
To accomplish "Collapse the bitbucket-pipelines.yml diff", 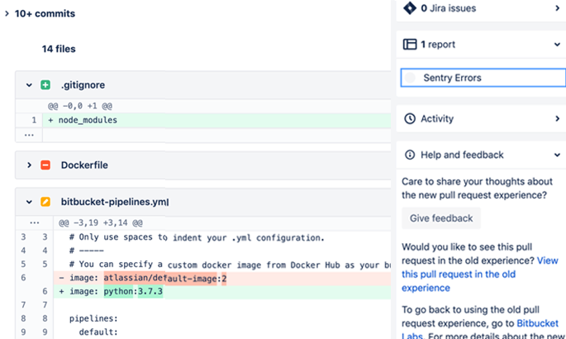I will coord(29,202).
